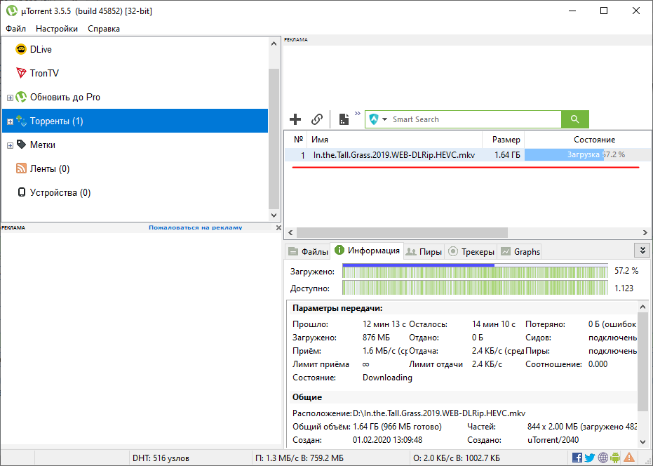Click the green Smart Search magnifier button
The width and height of the screenshot is (653, 466).
click(x=575, y=119)
